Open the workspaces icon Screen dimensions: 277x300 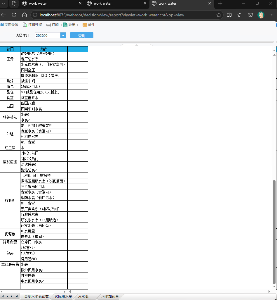point(14,4)
